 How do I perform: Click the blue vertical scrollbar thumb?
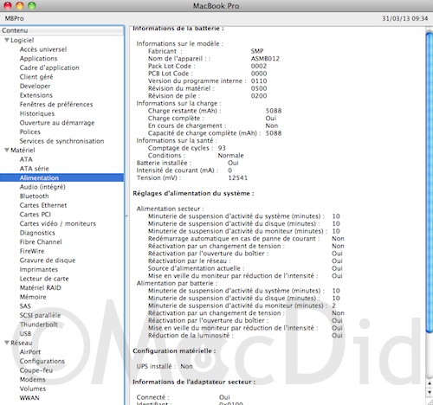point(430,182)
